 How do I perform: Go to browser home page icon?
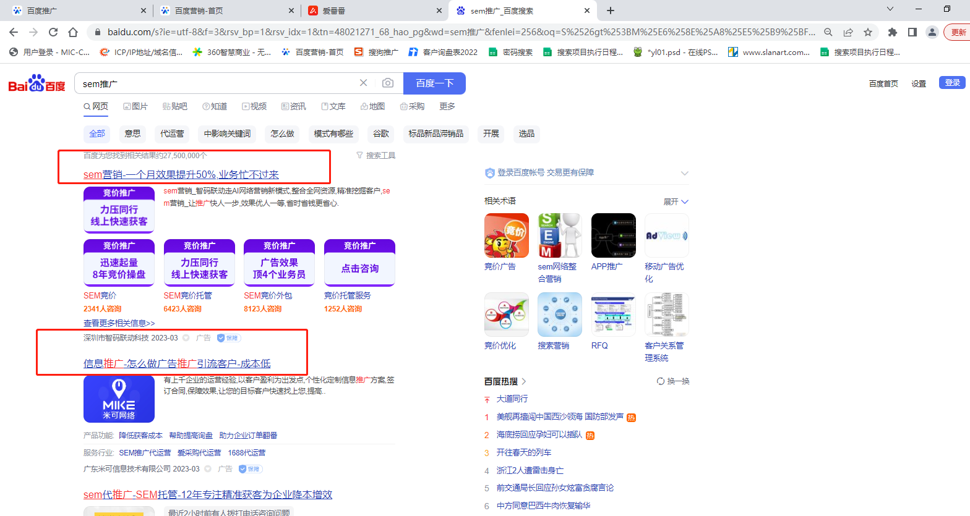coord(73,32)
